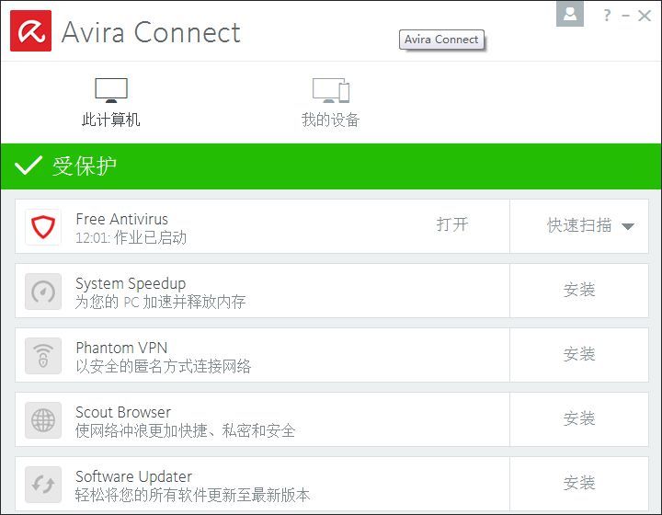The image size is (662, 515).
Task: Close the Avira Connect window
Action: tap(647, 15)
